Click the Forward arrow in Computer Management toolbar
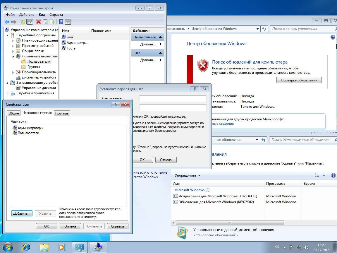 click(14, 22)
